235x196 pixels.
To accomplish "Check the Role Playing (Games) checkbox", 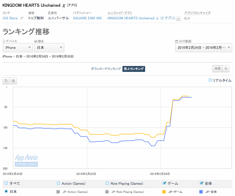I will 107,183.
